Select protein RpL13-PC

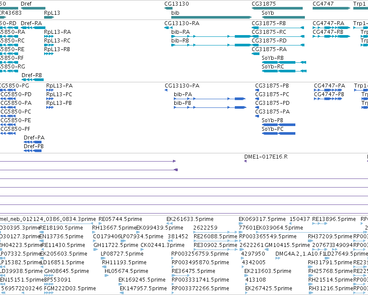click(x=50, y=99)
